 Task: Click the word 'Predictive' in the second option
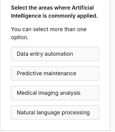29,73
